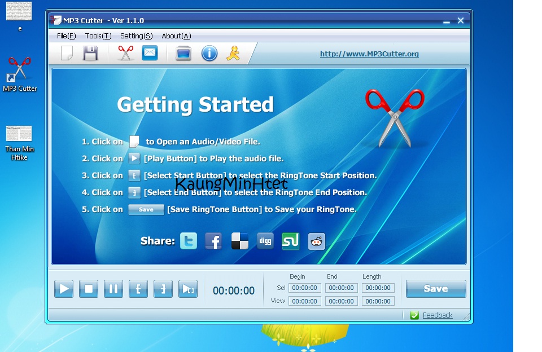Viewport: 542px width, 352px height.
Task: Click the MP3 Cutter - Ver 1.1.0 title text
Action: pyautogui.click(x=103, y=20)
